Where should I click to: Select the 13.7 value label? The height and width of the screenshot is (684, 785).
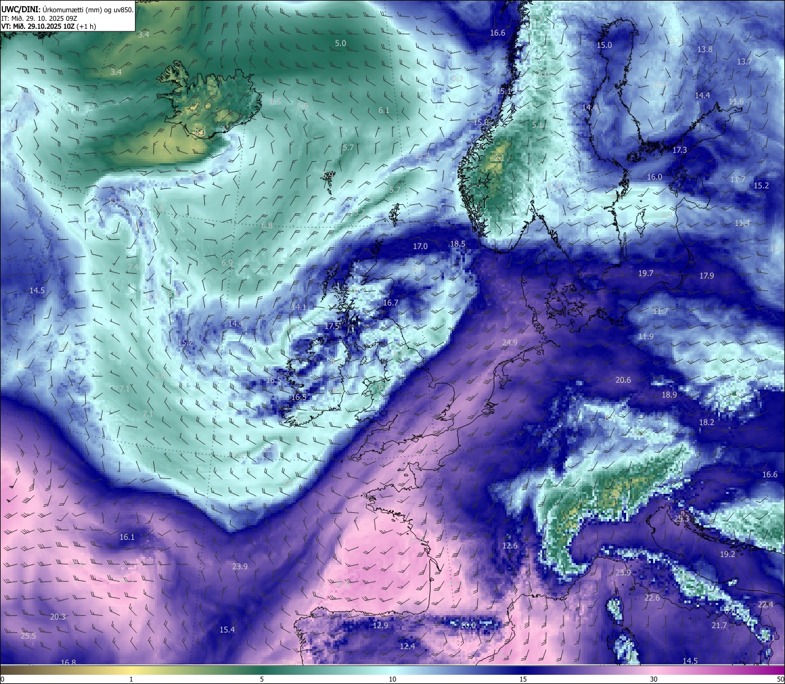[x=744, y=62]
